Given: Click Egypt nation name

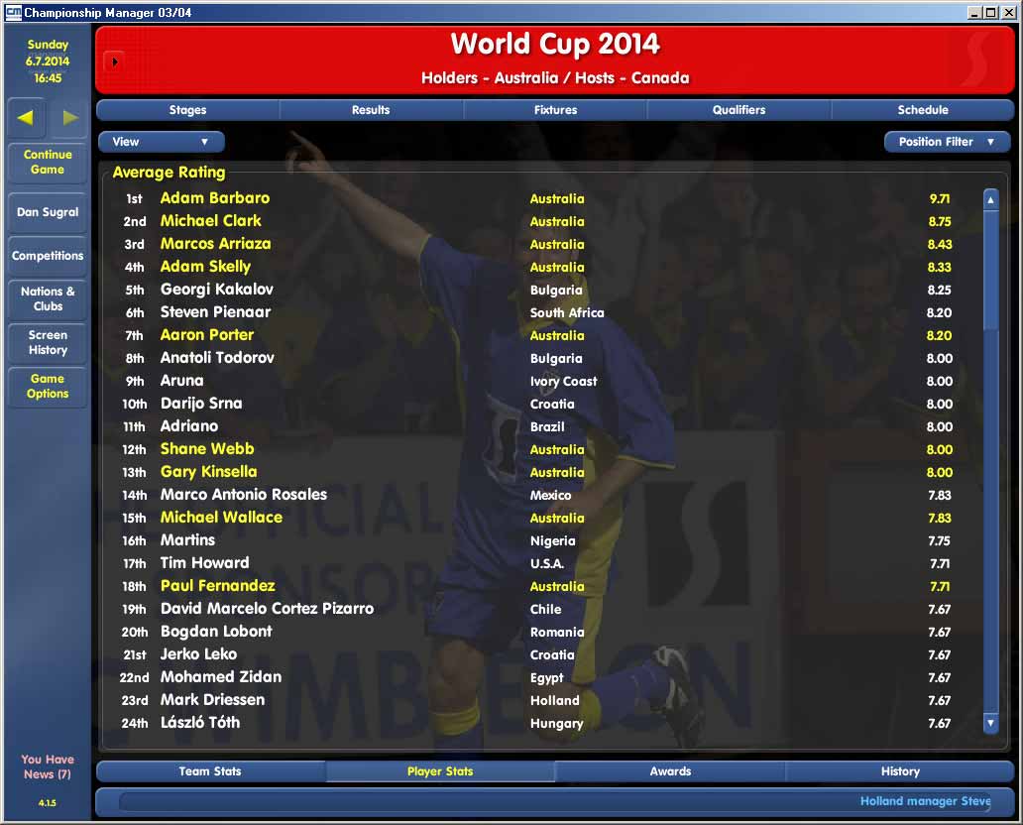Looking at the screenshot, I should coord(547,678).
